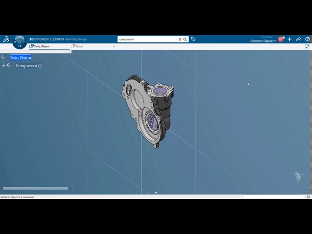The image size is (312, 234).
Task: Collapse the tree panel with left chevron
Action: (69, 52)
